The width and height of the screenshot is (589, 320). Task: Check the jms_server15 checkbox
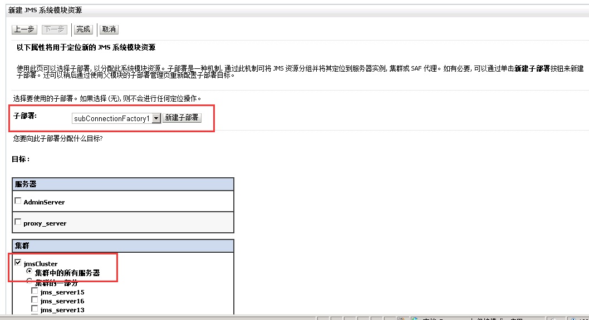tap(35, 291)
